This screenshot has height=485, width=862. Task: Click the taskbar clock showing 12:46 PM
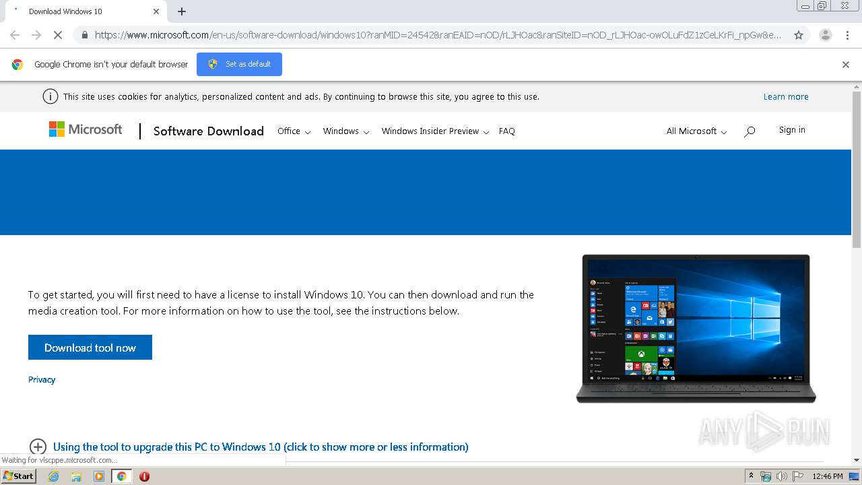827,476
